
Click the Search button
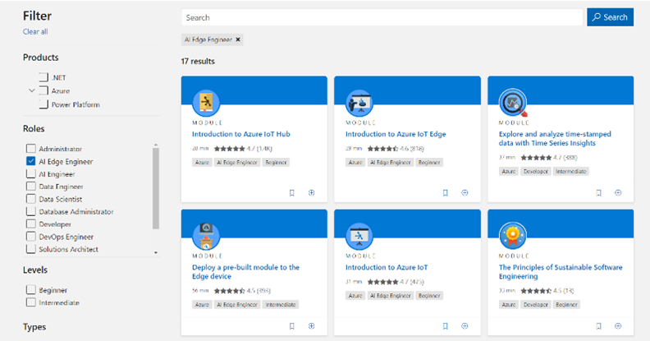tap(610, 17)
